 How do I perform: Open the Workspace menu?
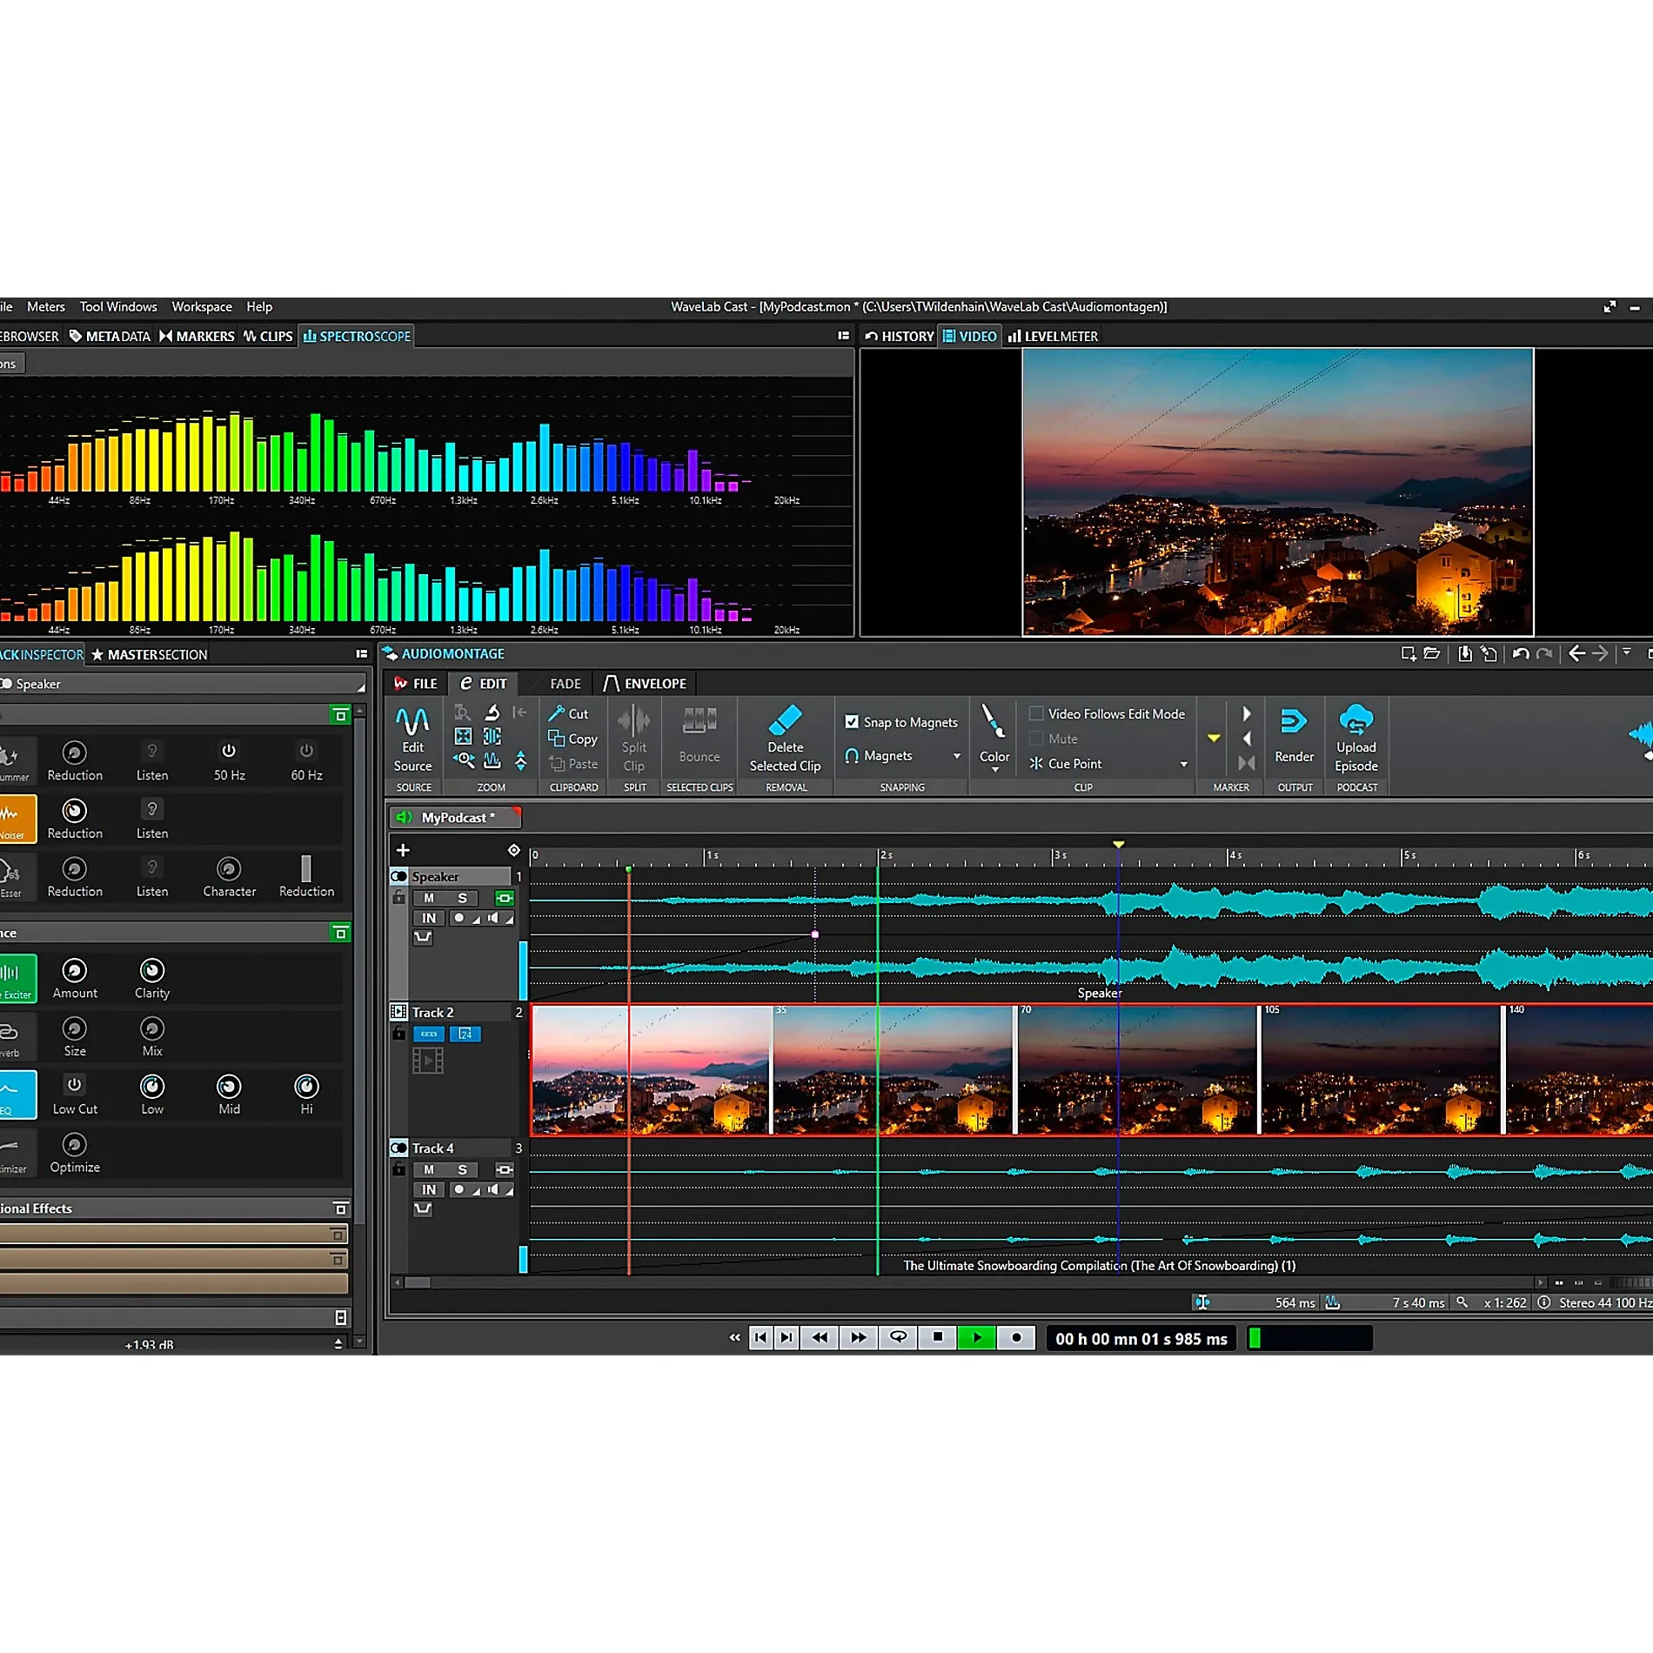pos(202,306)
